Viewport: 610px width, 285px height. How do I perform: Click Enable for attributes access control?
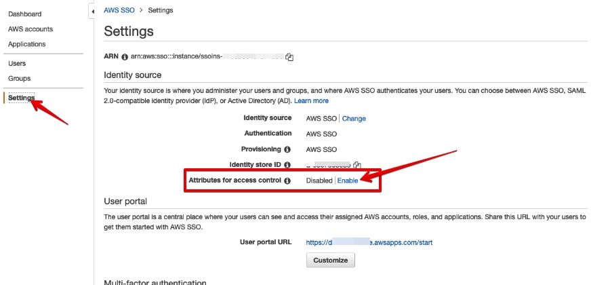pos(348,180)
